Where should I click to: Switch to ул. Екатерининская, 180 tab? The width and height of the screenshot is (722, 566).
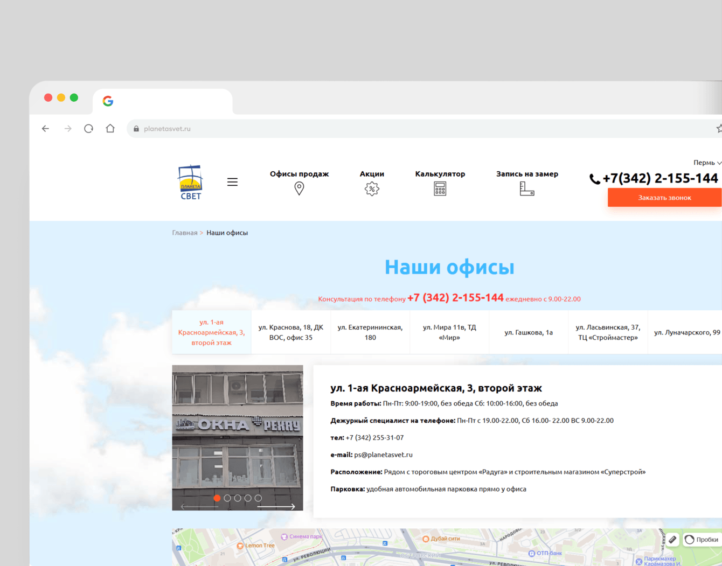pos(370,332)
